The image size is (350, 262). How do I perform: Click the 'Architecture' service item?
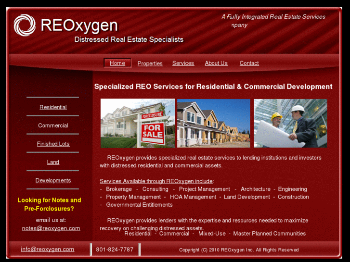point(256,189)
